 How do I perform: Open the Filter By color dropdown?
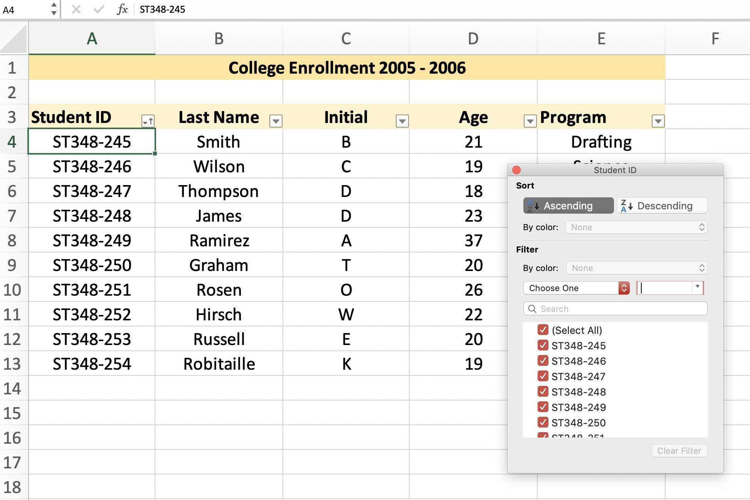click(x=637, y=268)
